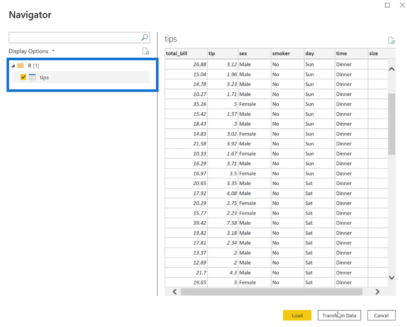Click the time column header
The image size is (407, 327).
(x=351, y=53)
